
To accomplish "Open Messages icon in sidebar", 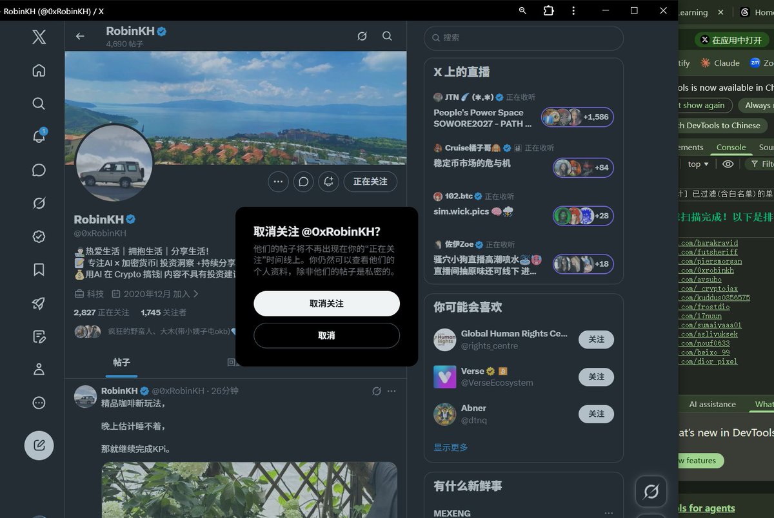I will coord(39,170).
